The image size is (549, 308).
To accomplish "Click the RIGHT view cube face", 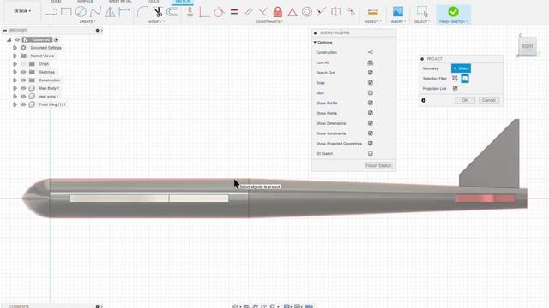I will coord(528,46).
